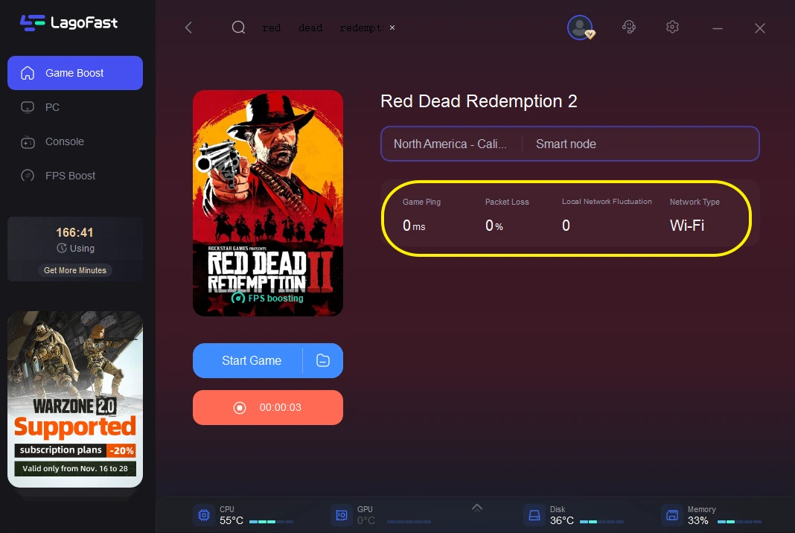
Task: Click the Packet Loss 0 % value
Action: [494, 226]
